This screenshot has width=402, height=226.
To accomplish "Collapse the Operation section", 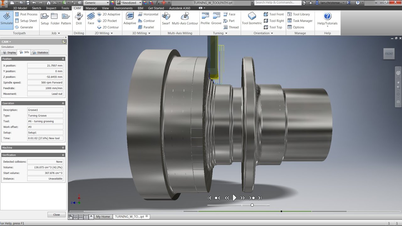I will pyautogui.click(x=63, y=103).
